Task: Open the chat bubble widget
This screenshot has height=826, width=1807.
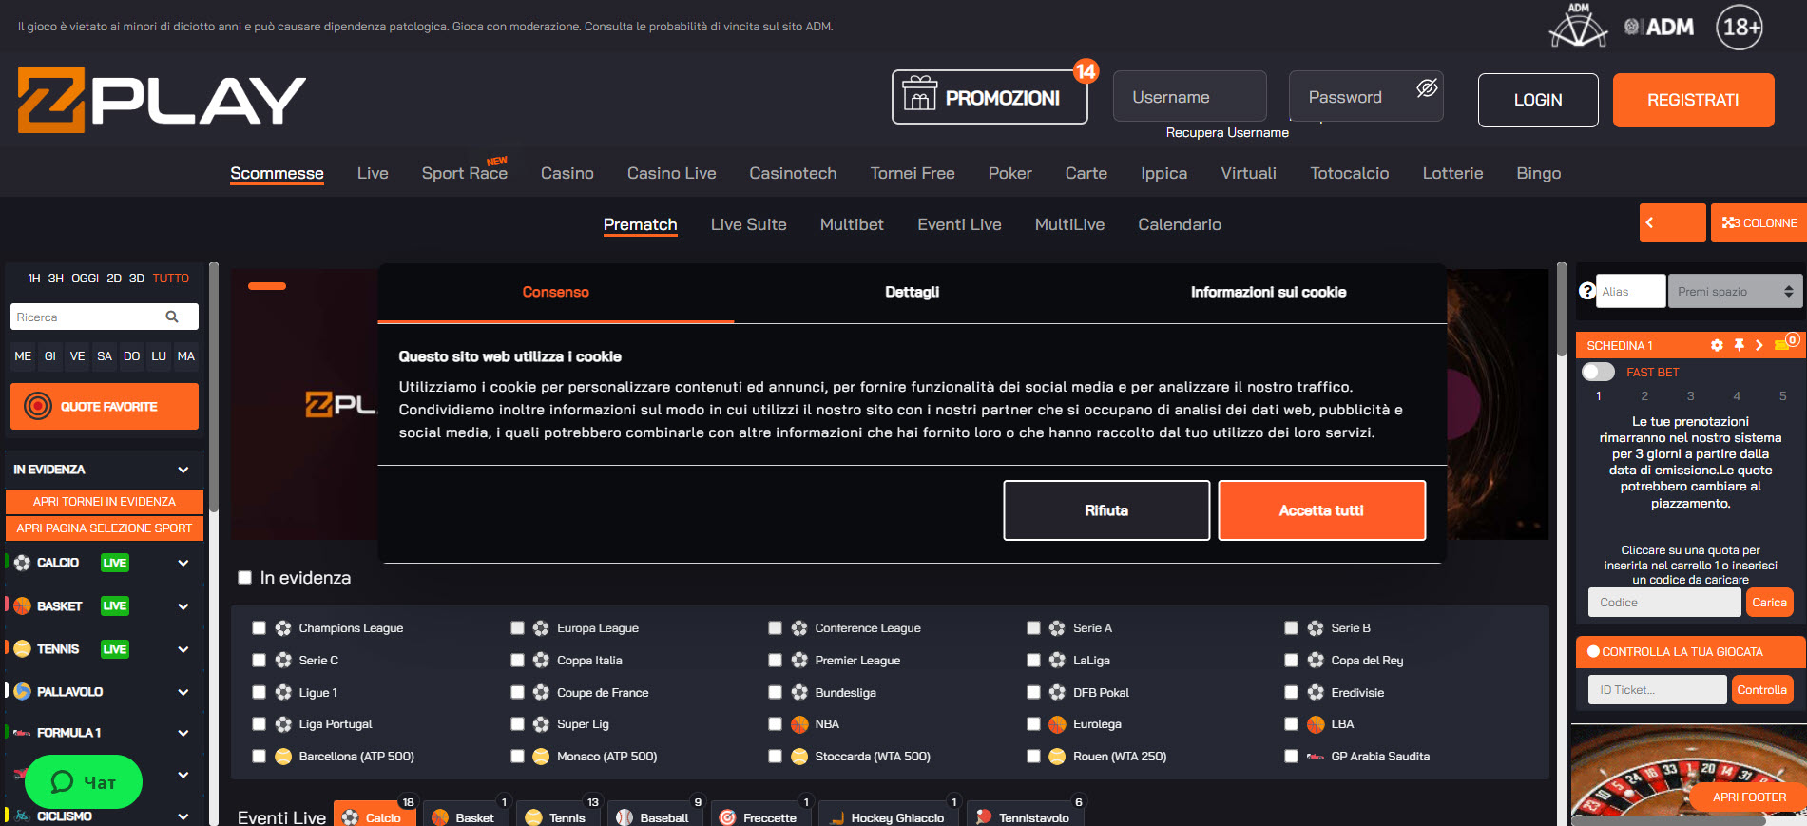Action: (x=84, y=782)
